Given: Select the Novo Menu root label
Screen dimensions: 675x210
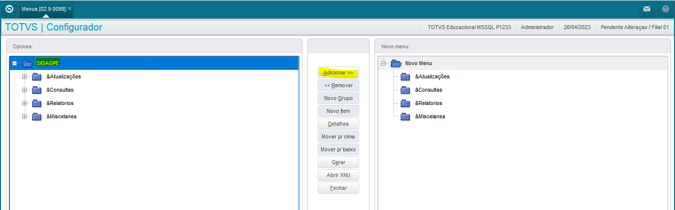Looking at the screenshot, I should (x=419, y=63).
